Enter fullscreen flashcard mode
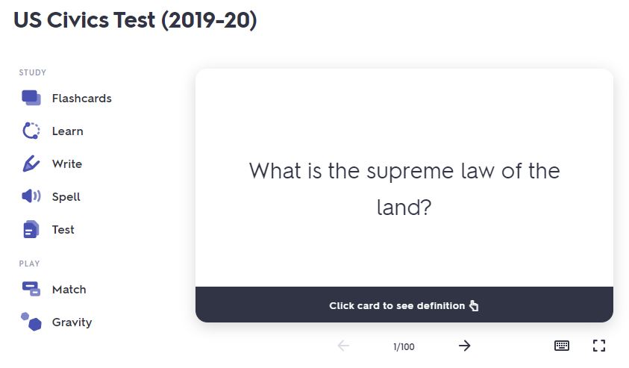The image size is (629, 368). 598,346
